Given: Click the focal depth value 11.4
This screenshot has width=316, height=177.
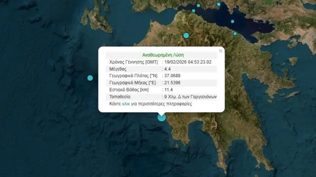Looking at the screenshot, I should coord(168,90).
